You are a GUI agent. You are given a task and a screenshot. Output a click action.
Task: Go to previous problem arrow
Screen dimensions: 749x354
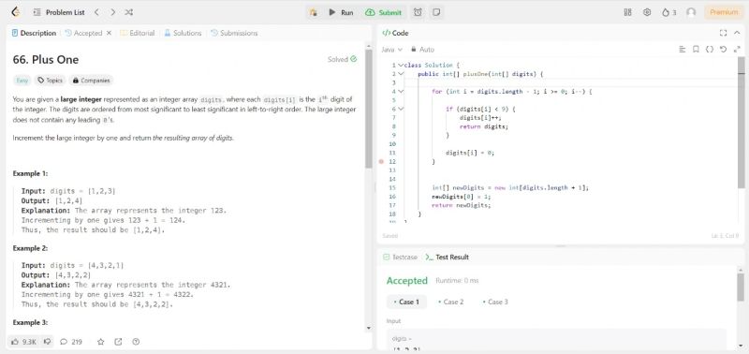click(x=96, y=12)
